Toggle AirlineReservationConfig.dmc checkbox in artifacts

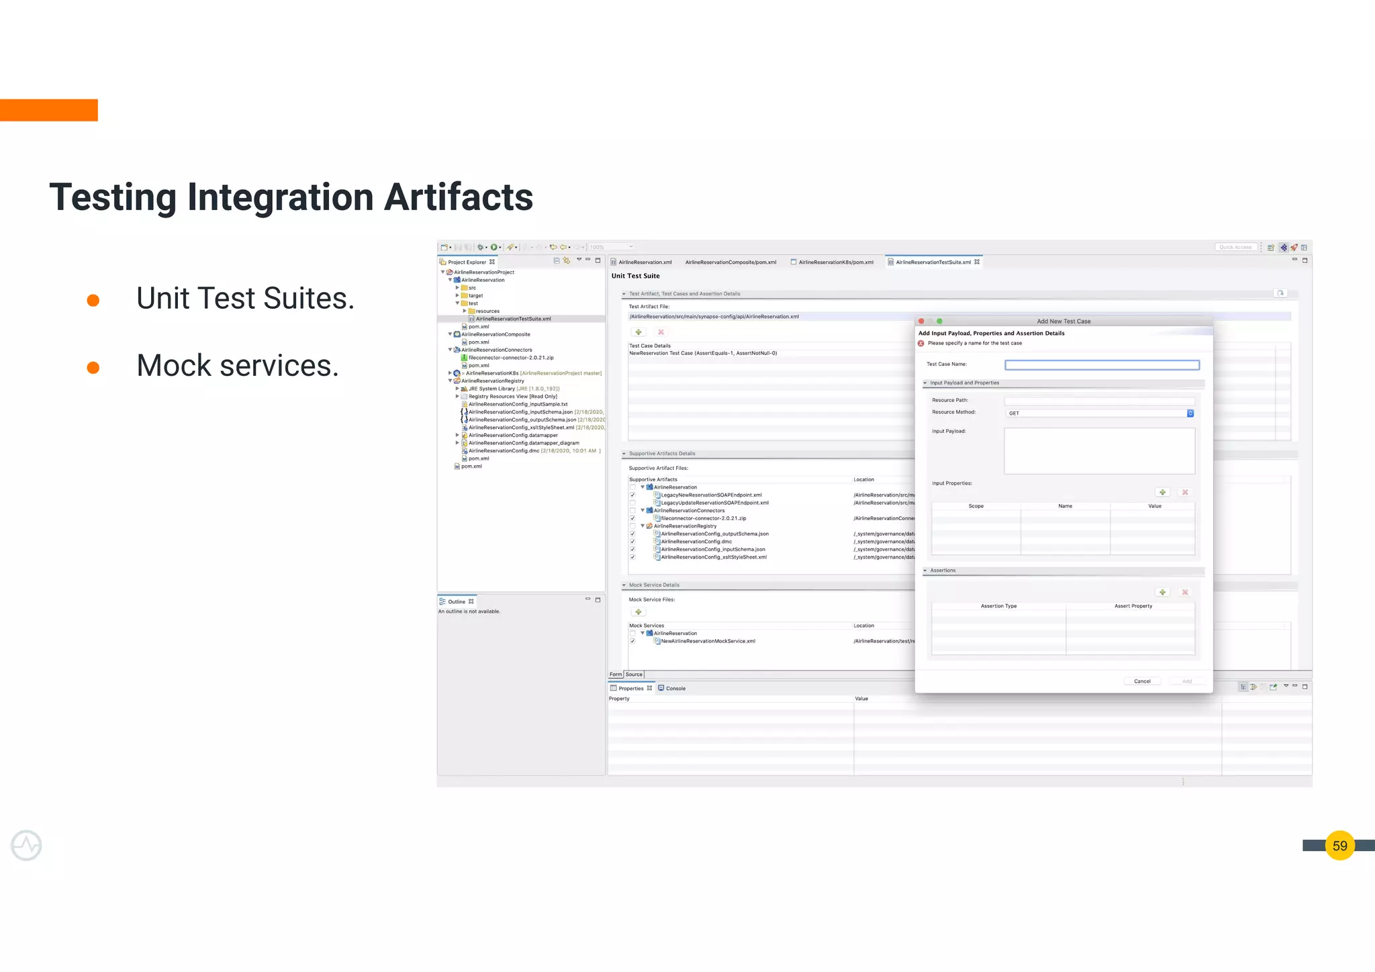click(x=632, y=542)
